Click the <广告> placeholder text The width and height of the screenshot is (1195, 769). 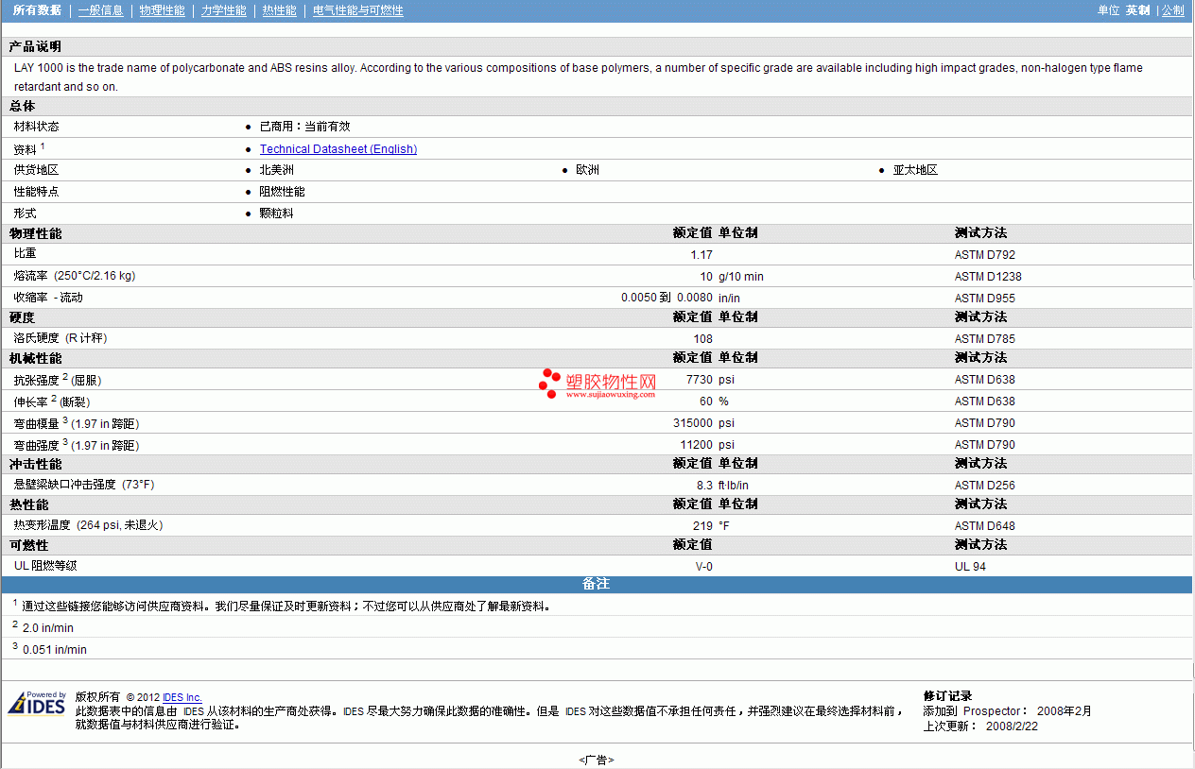coord(597,760)
